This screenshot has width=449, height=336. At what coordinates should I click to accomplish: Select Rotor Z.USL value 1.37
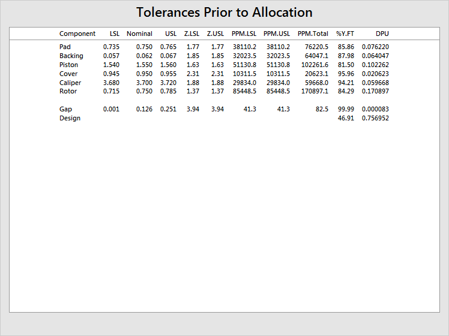pos(218,92)
